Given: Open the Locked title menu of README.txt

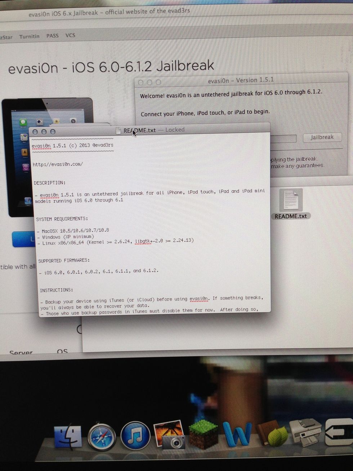Looking at the screenshot, I should 175,130.
